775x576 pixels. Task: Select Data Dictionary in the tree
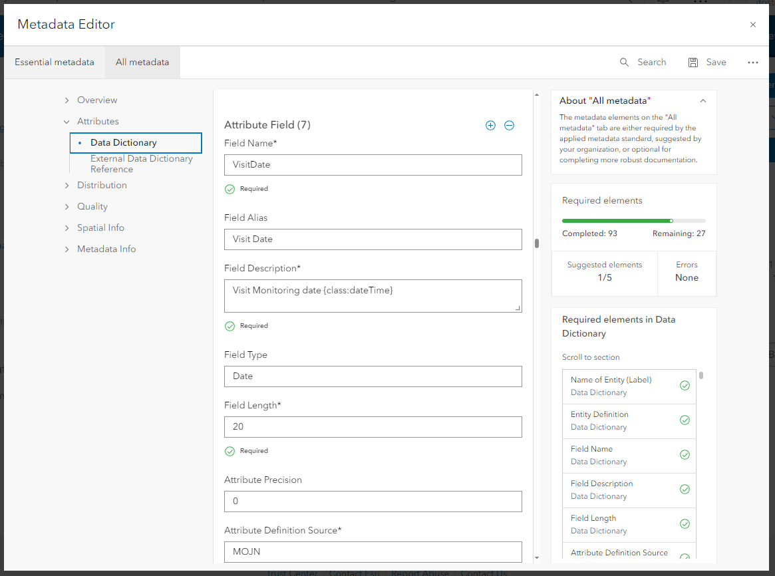pyautogui.click(x=136, y=143)
